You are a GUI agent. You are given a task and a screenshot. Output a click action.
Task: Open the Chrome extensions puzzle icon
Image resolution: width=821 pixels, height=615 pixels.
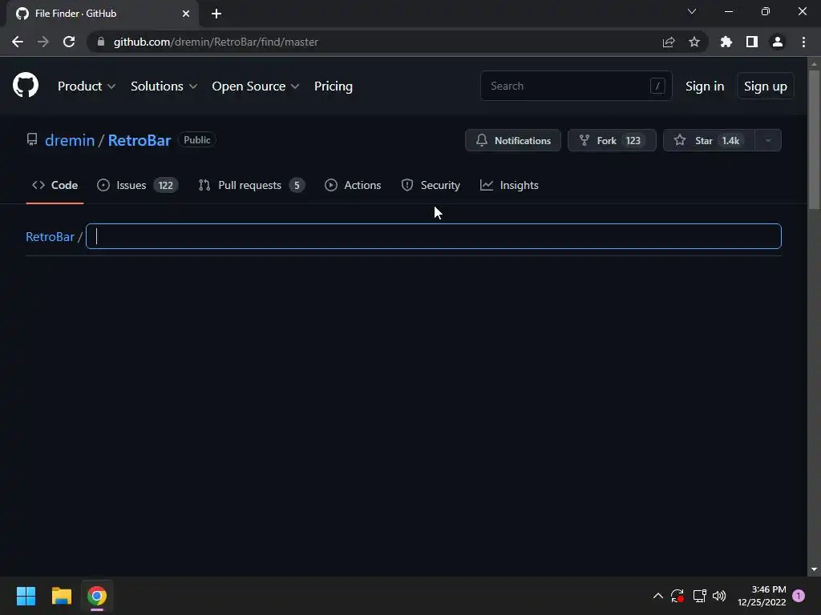coord(726,42)
